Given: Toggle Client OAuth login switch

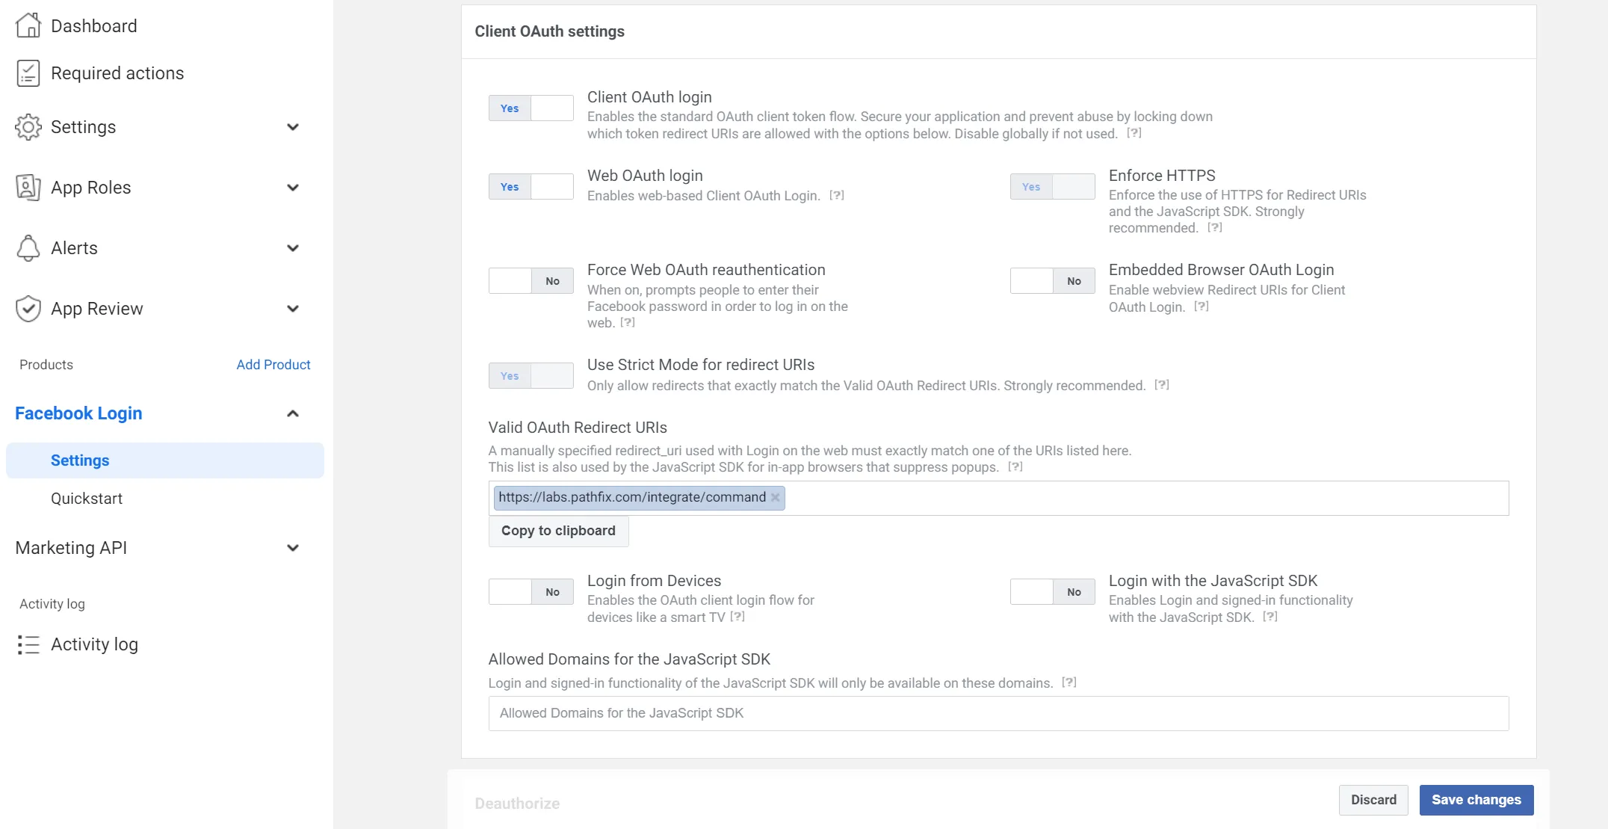Looking at the screenshot, I should 531,108.
